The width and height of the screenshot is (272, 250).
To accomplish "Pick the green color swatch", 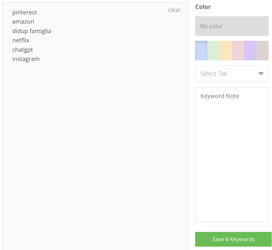I will tap(214, 51).
